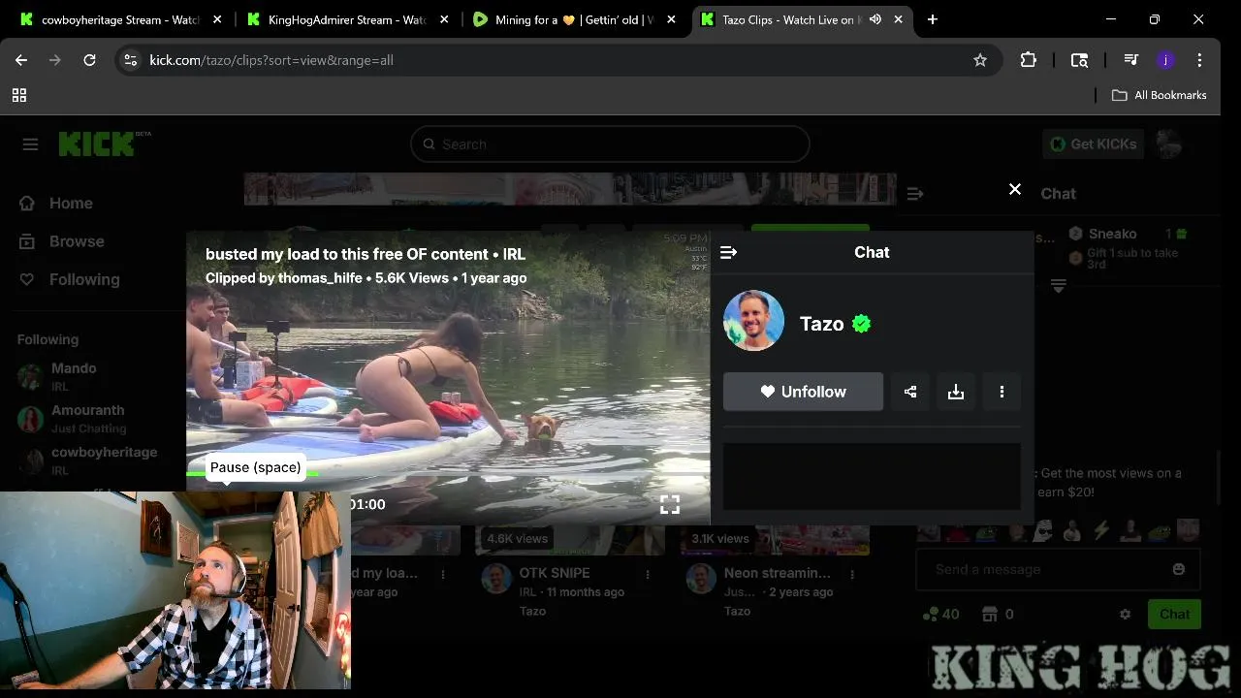This screenshot has width=1241, height=698.
Task: Open the 3.1K views clip thumbnail
Action: click(x=775, y=539)
